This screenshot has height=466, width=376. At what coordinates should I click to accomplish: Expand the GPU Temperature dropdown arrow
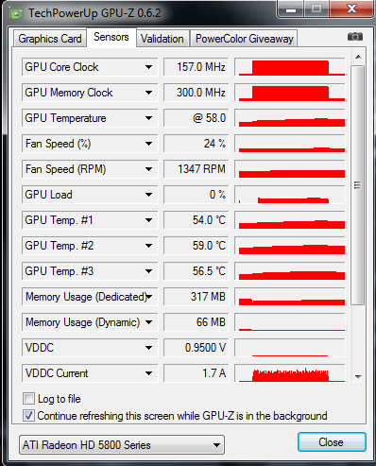[x=148, y=118]
